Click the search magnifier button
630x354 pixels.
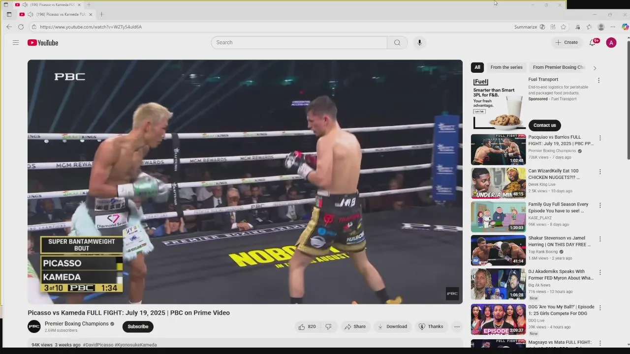pos(397,42)
